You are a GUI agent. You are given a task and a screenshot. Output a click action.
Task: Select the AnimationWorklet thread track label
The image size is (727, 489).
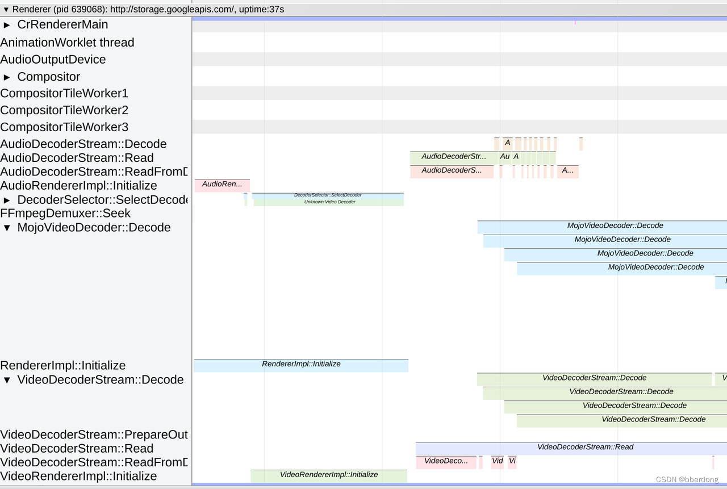point(67,43)
